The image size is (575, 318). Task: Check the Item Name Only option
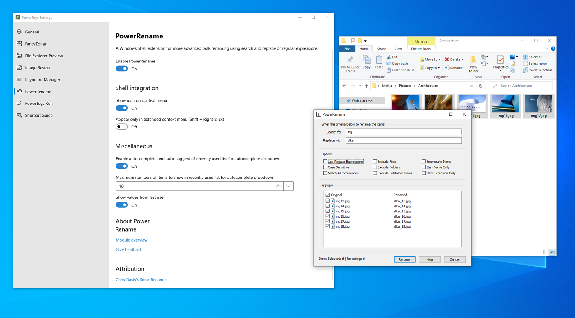pos(424,167)
